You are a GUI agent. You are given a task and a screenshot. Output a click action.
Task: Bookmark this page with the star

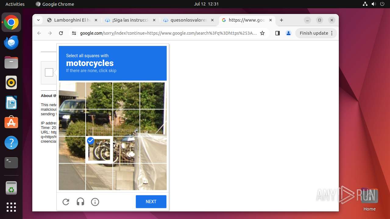262,33
